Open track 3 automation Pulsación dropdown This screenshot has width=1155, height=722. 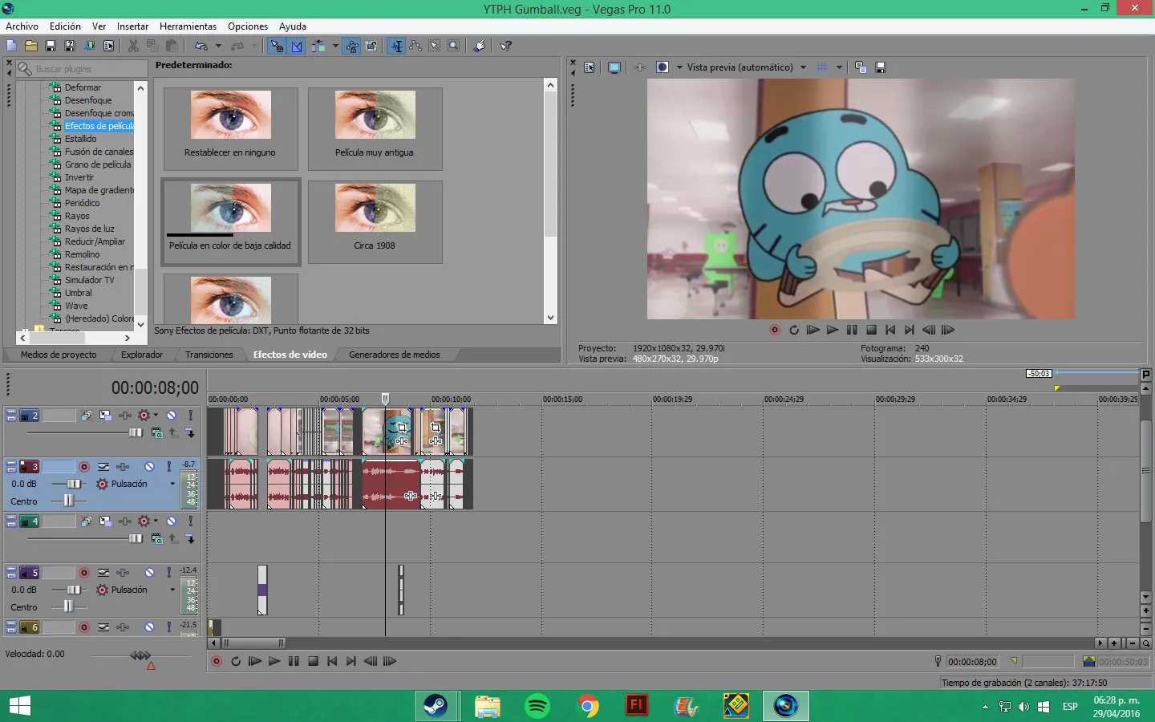click(x=172, y=484)
